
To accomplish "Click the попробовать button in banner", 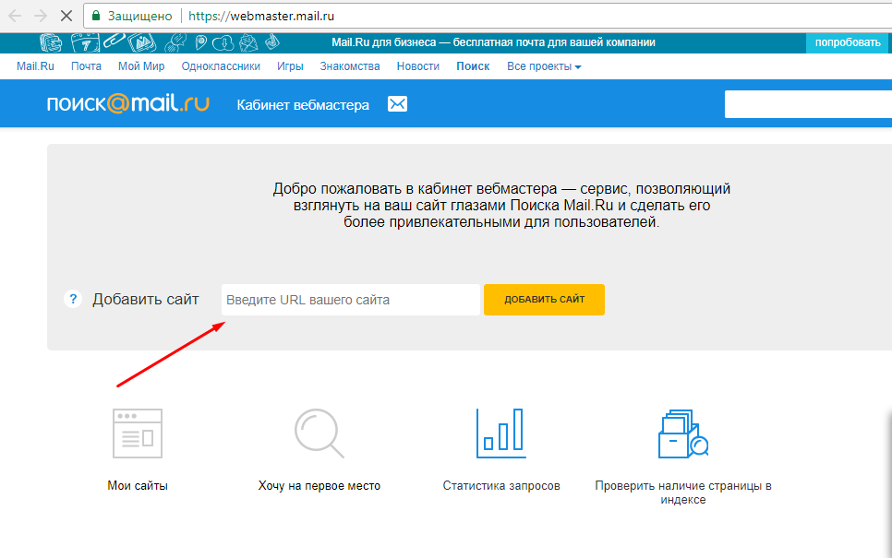I will coord(849,42).
